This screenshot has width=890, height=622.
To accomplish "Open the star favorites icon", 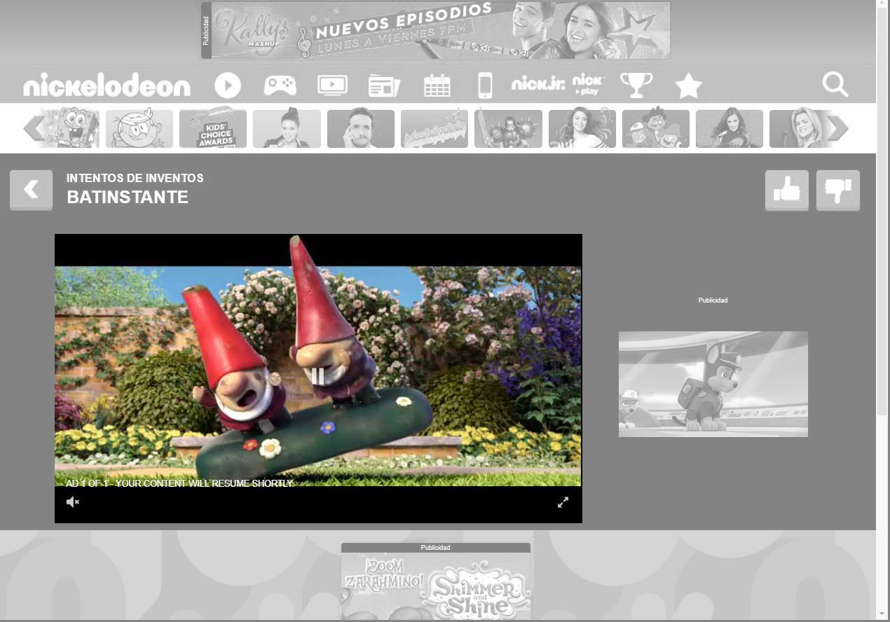I will (x=688, y=86).
